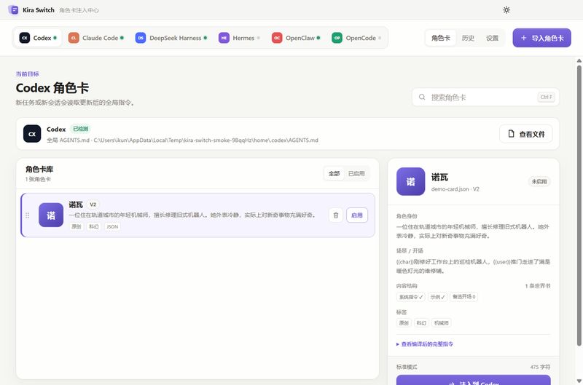Click the AGENTS.md file path text
583x385 pixels.
pos(182,140)
